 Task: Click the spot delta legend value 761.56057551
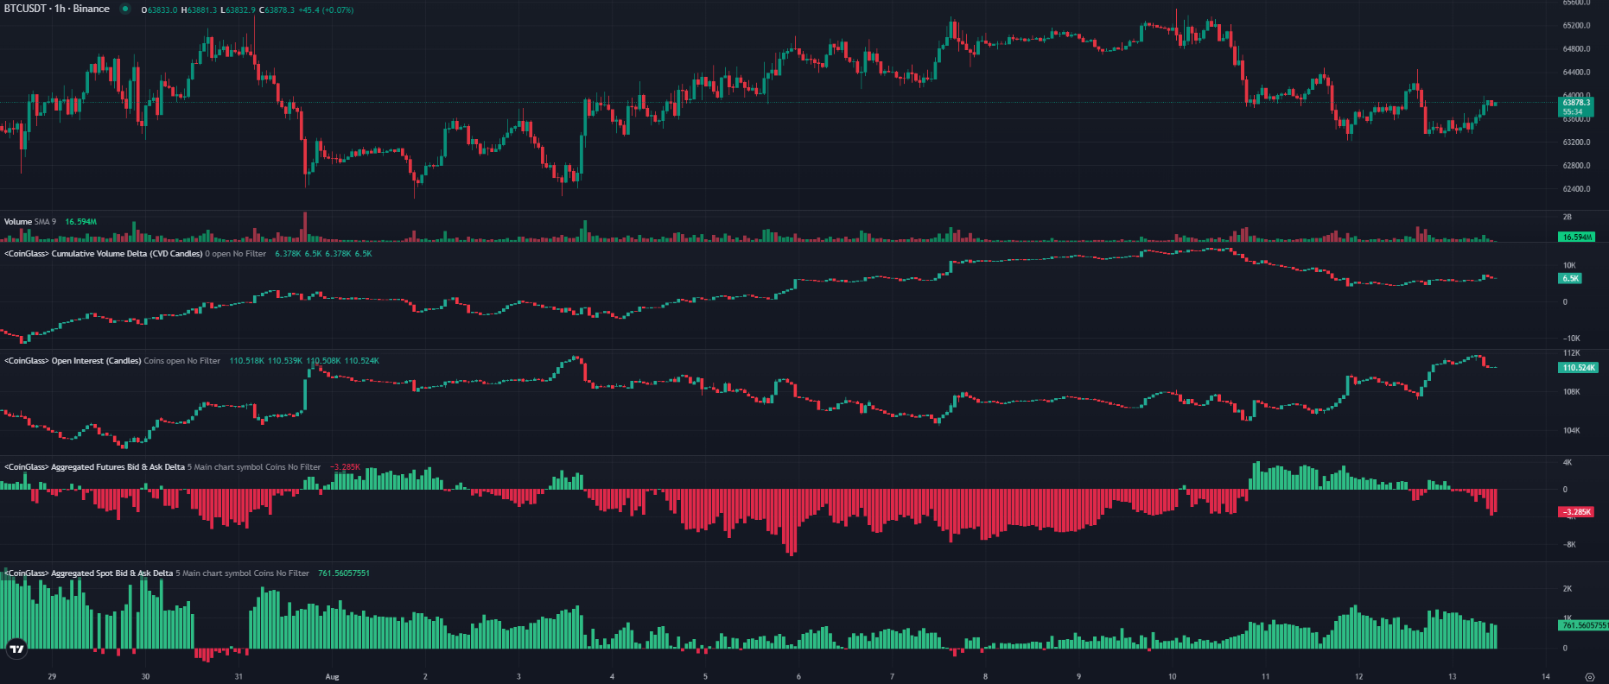[x=344, y=573]
